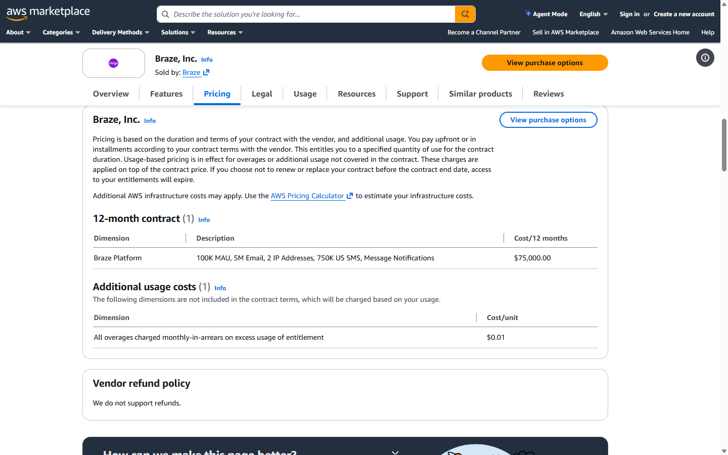Image resolution: width=728 pixels, height=455 pixels.
Task: Open the Delivery Methods dropdown
Action: 120,32
